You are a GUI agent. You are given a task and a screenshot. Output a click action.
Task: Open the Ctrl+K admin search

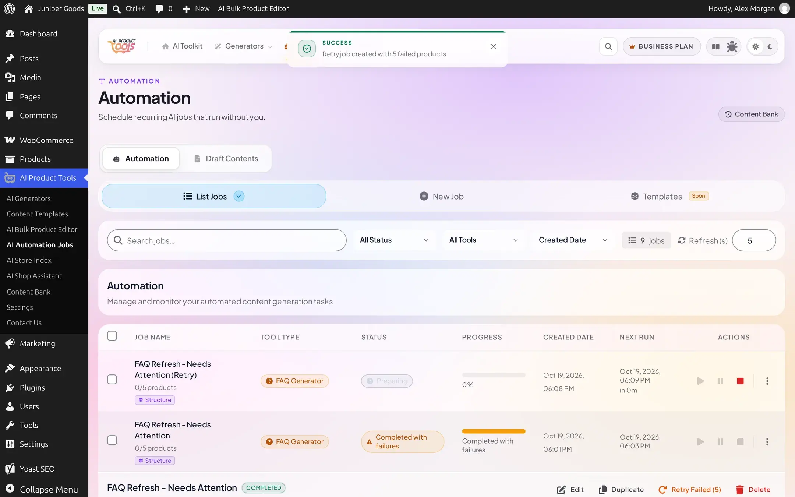129,9
